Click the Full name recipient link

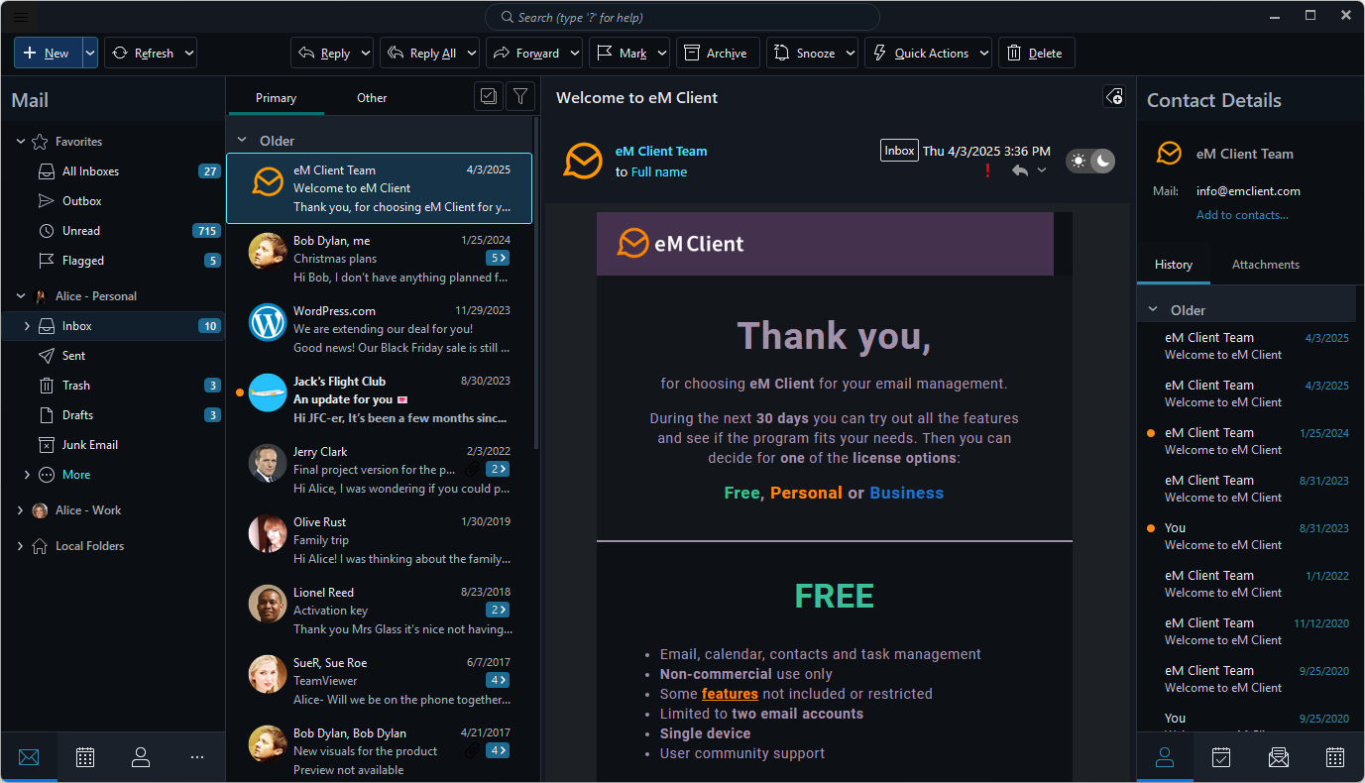tap(659, 172)
